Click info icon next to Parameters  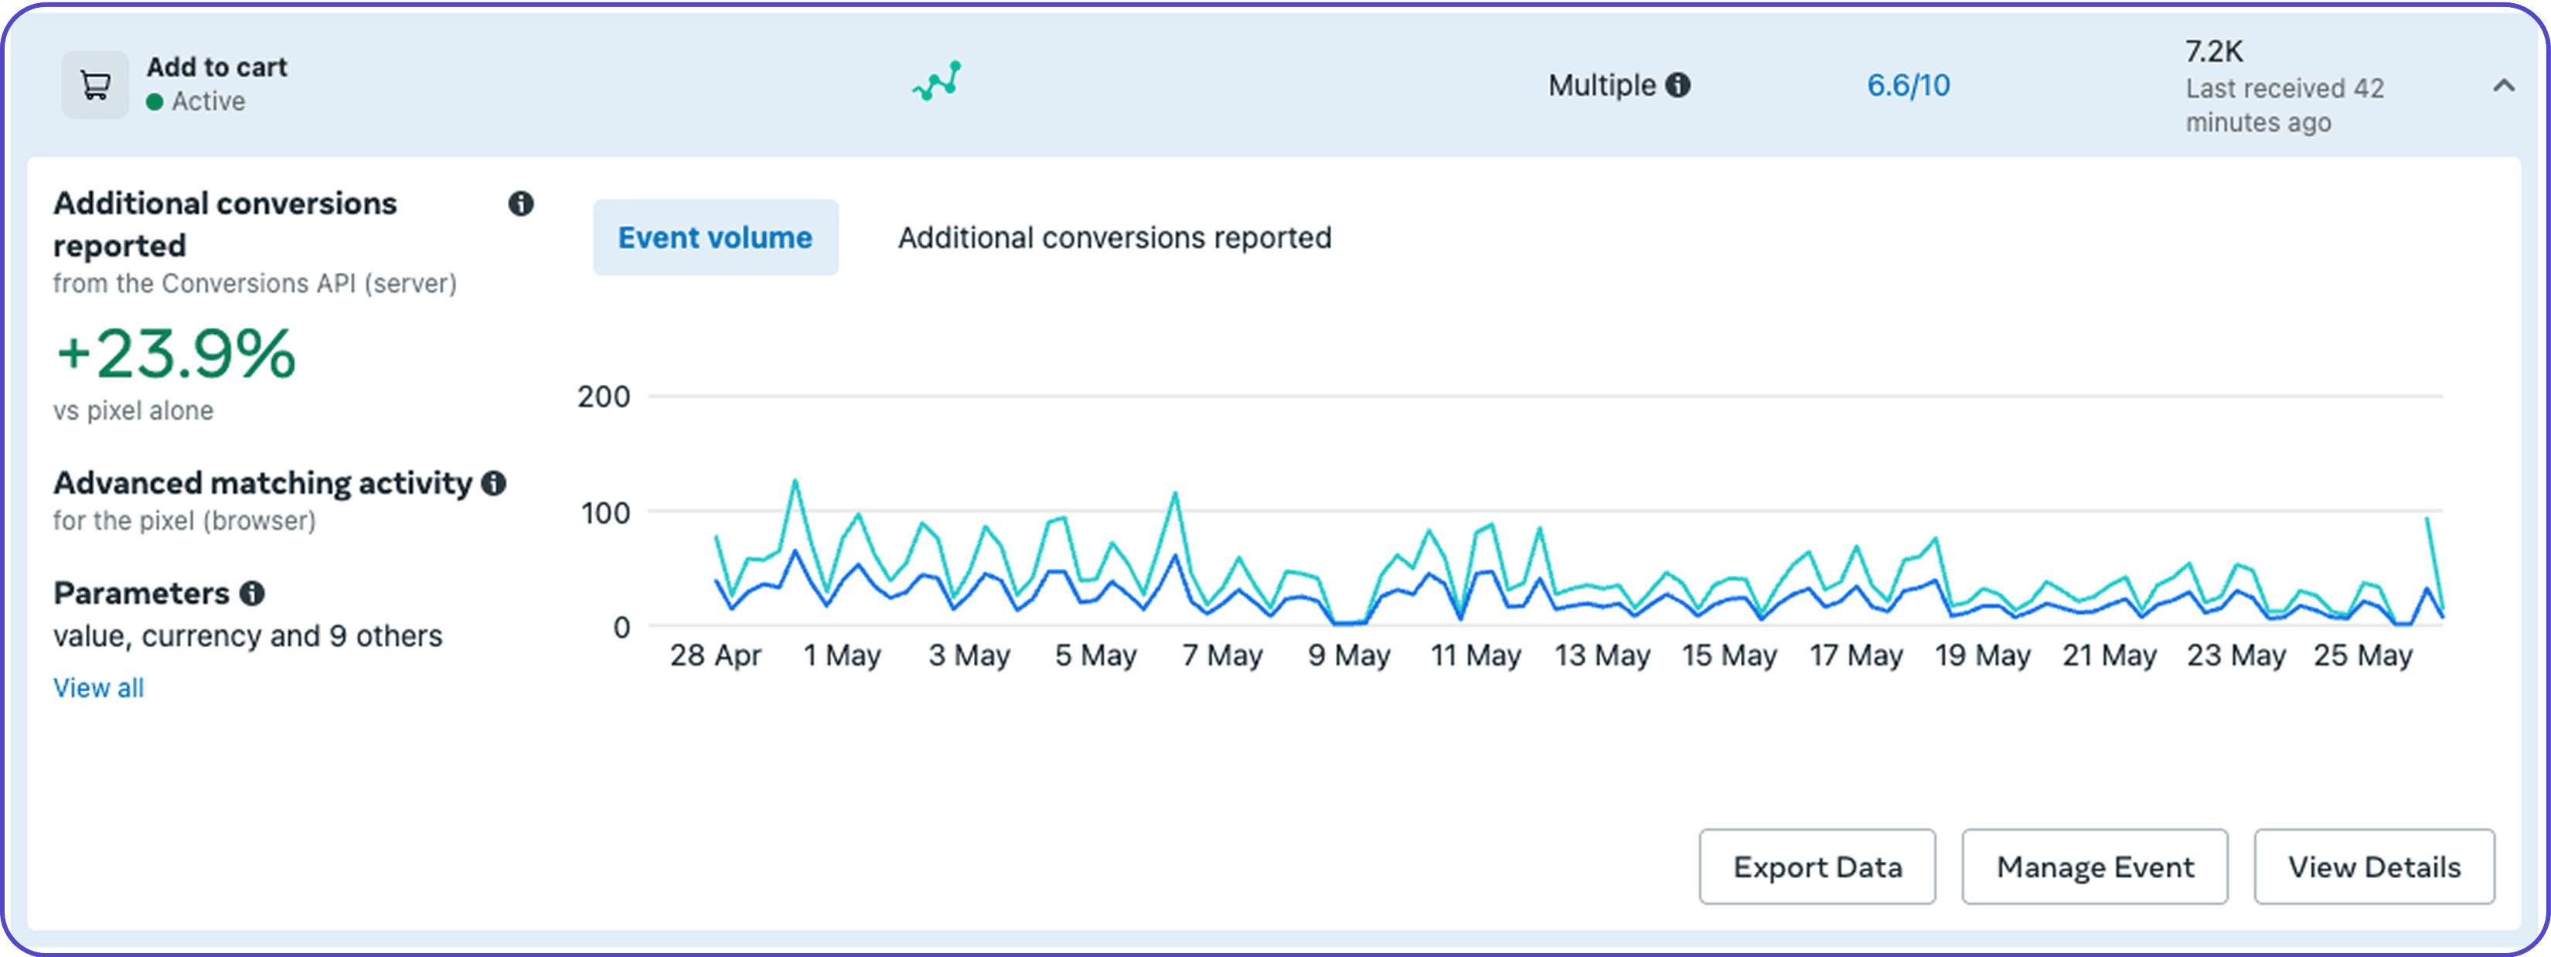pos(253,594)
